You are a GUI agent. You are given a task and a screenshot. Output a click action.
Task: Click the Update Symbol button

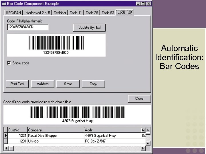pyautogui.click(x=89, y=27)
